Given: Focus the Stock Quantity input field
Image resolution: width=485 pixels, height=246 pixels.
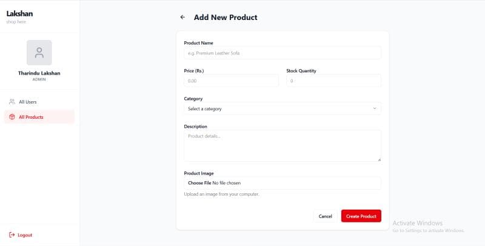Looking at the screenshot, I should click(x=334, y=81).
